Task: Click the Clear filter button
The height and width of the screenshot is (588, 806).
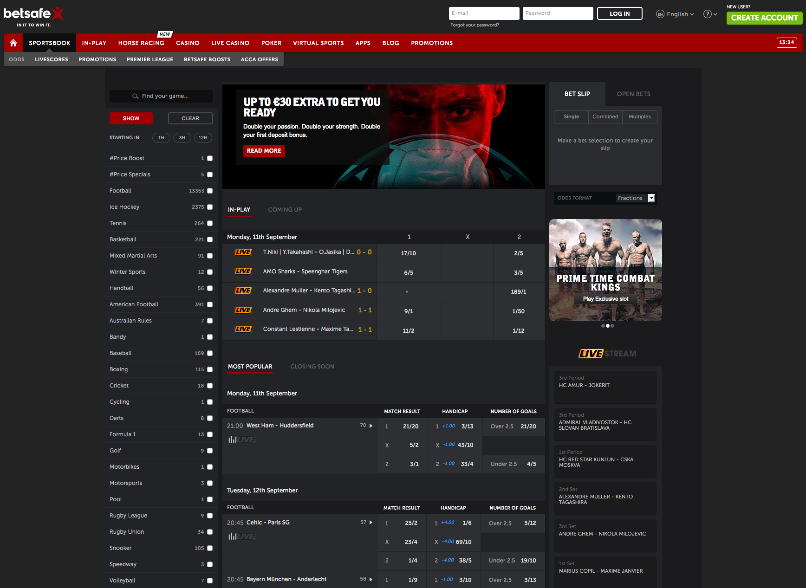Action: pos(190,118)
